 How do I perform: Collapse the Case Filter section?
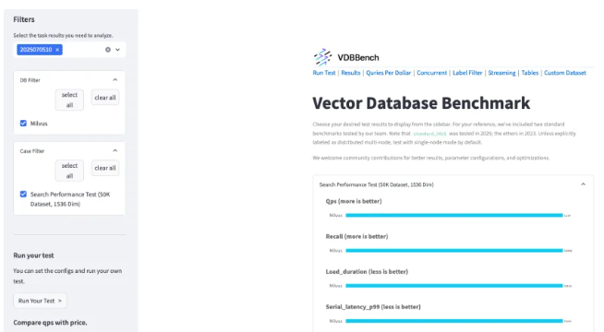point(115,150)
